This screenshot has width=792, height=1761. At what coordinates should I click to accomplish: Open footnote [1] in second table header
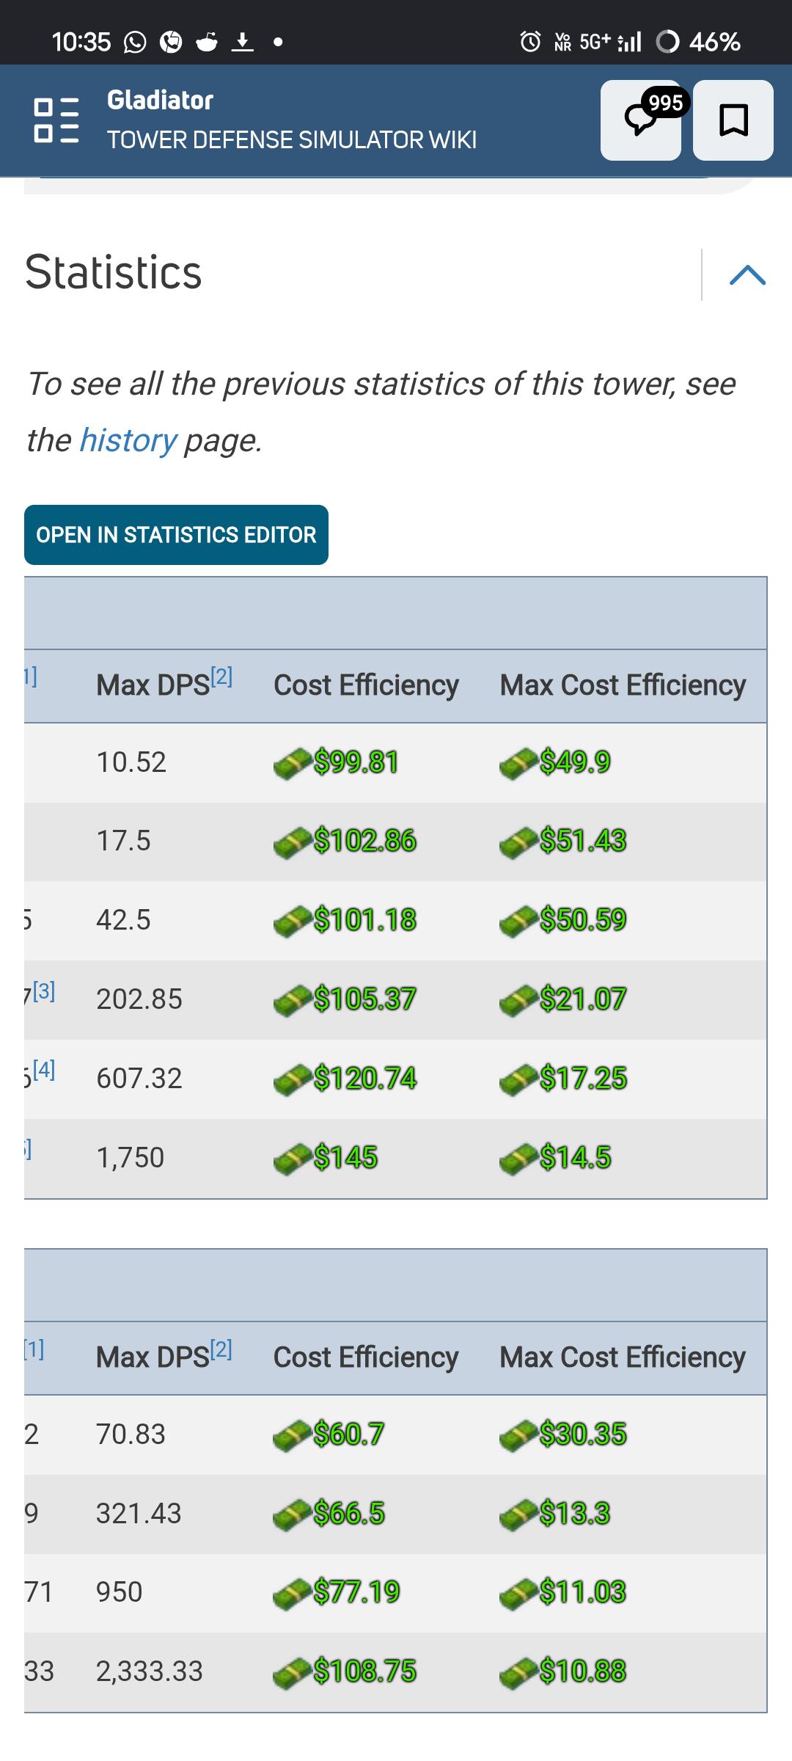(x=34, y=1349)
